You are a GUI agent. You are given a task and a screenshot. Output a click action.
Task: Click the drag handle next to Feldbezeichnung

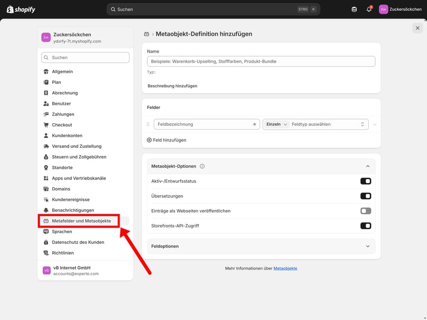pyautogui.click(x=148, y=124)
